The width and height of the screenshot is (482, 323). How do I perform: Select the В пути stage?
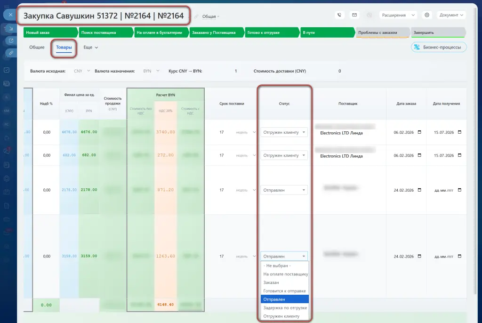pos(328,32)
